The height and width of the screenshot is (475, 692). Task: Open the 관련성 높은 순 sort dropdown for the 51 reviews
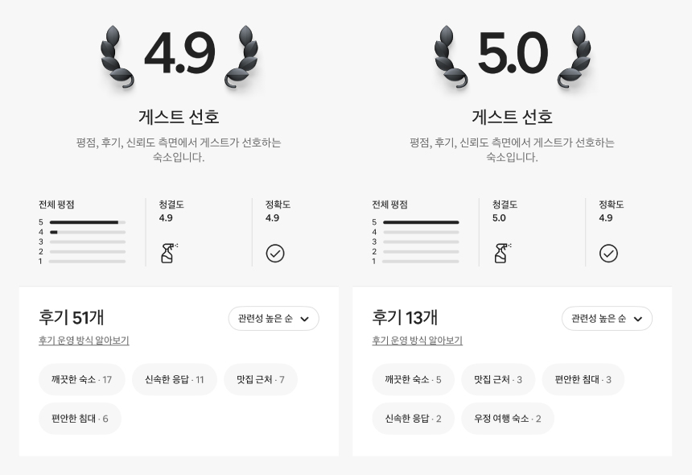pyautogui.click(x=274, y=318)
